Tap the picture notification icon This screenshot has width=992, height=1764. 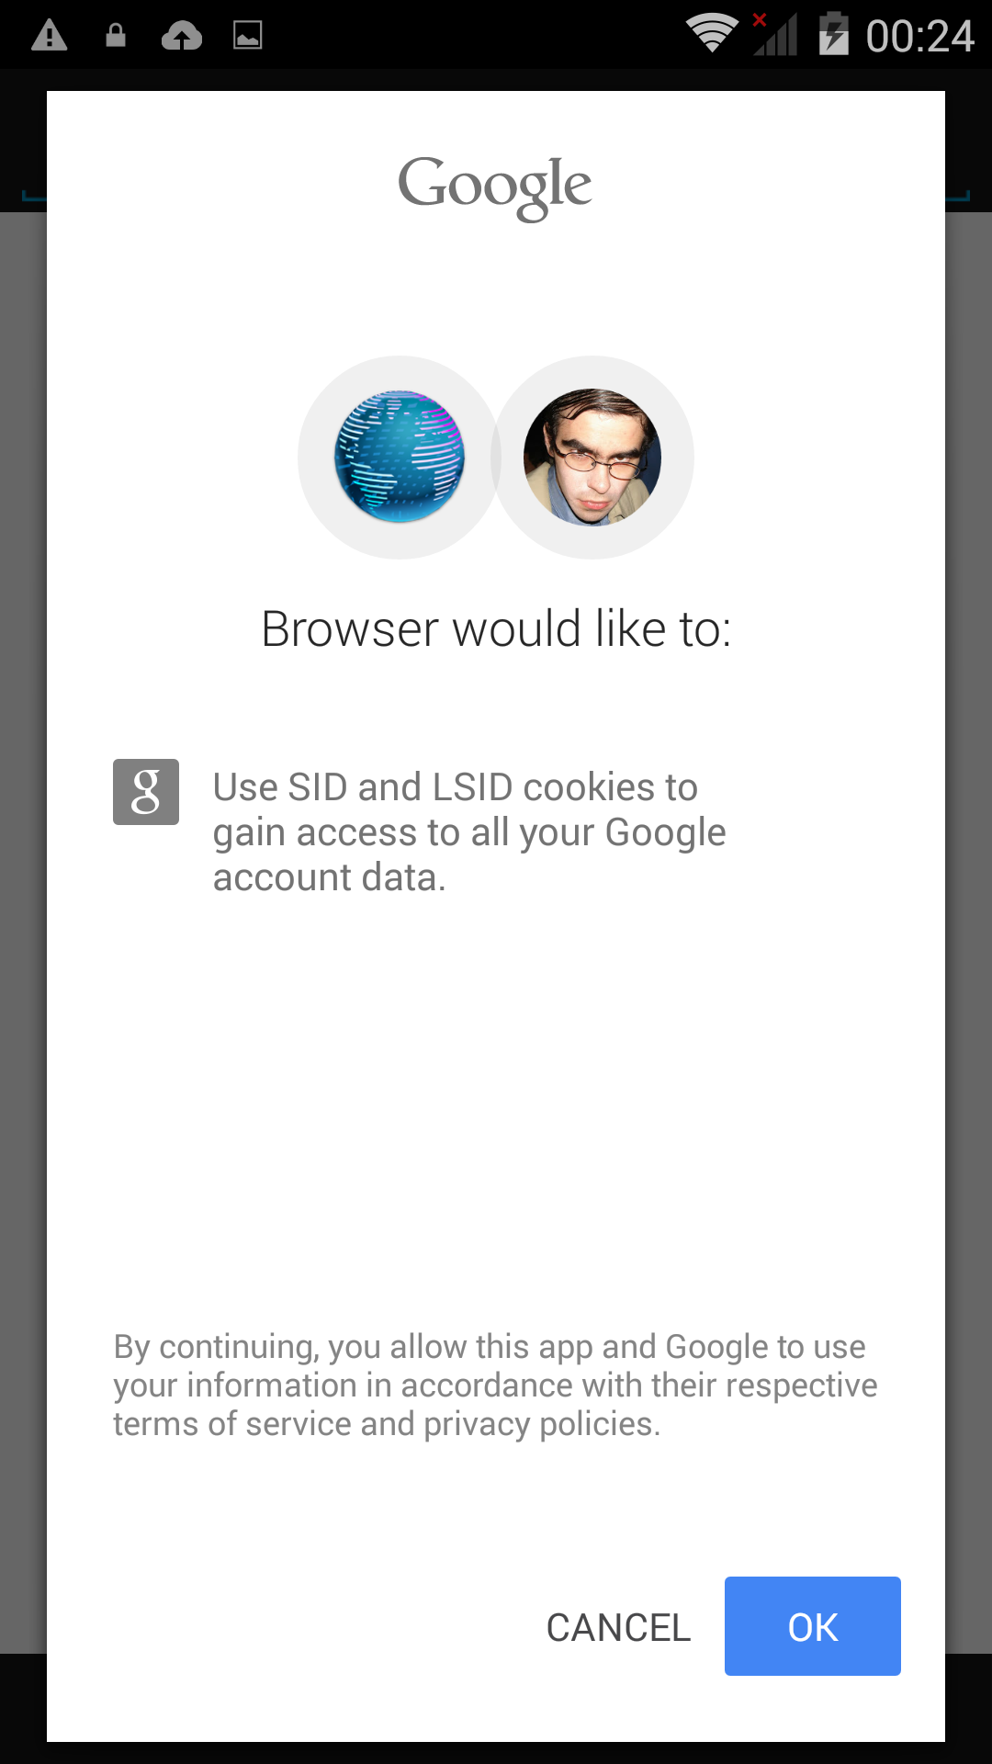point(248,36)
